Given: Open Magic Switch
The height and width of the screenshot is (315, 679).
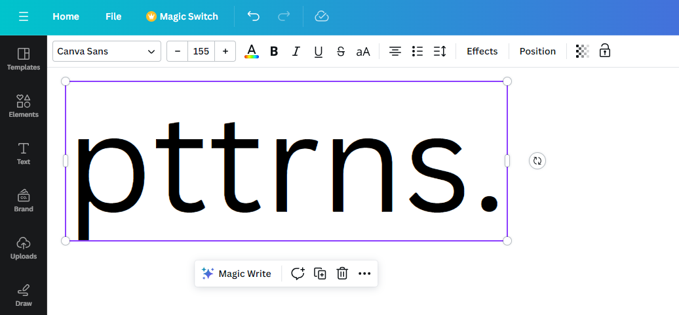Looking at the screenshot, I should tap(182, 17).
